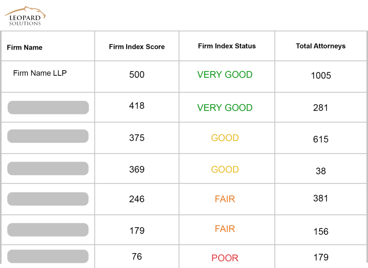Select the redacted firm name with score 418
This screenshot has height=268, width=368.
48,107
